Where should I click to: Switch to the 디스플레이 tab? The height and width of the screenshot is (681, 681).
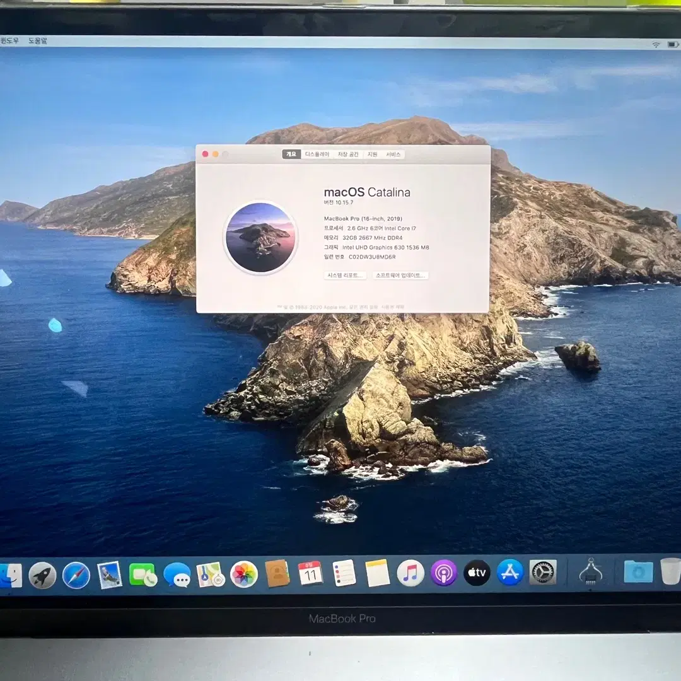click(x=317, y=154)
